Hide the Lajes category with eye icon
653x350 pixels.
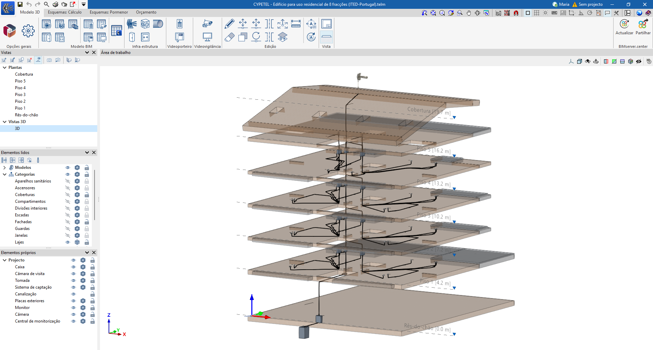tap(68, 242)
